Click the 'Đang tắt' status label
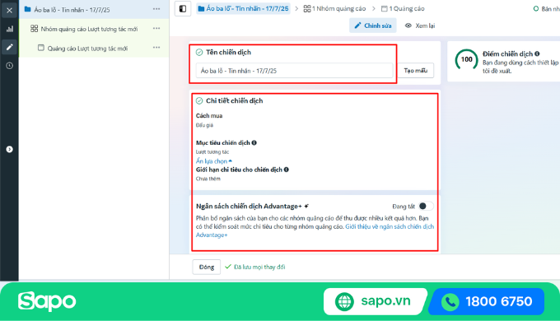Screen dimensions: 560x321 [x=404, y=207]
